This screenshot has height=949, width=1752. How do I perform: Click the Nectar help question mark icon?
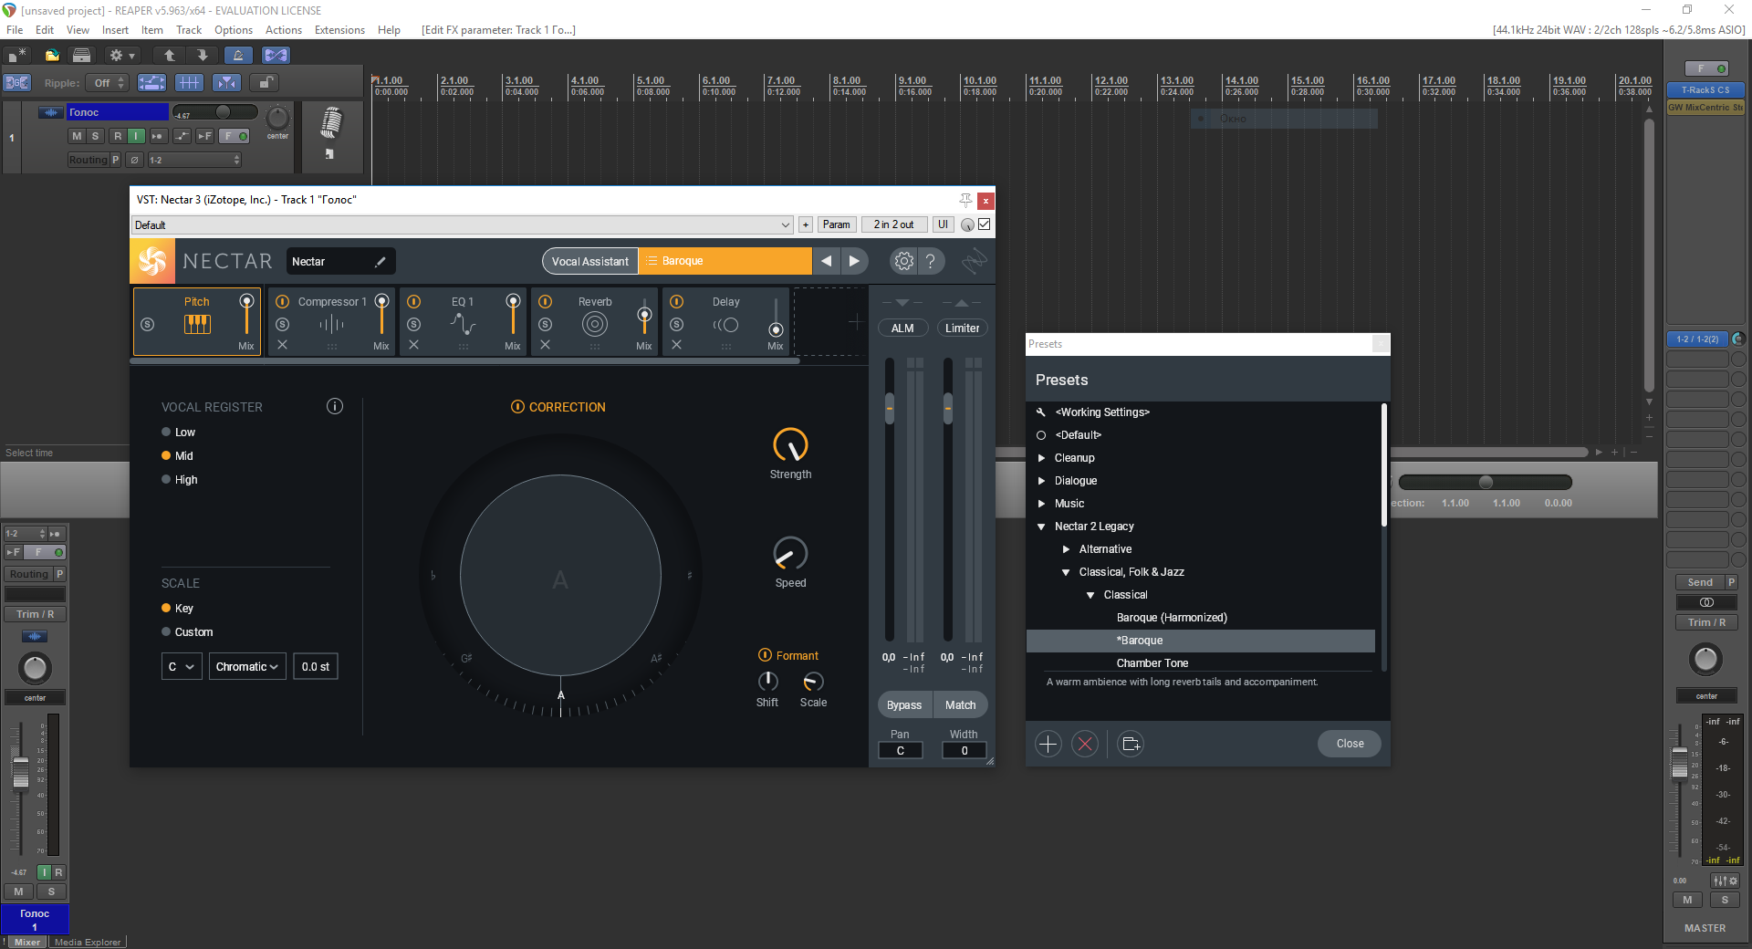(x=931, y=261)
